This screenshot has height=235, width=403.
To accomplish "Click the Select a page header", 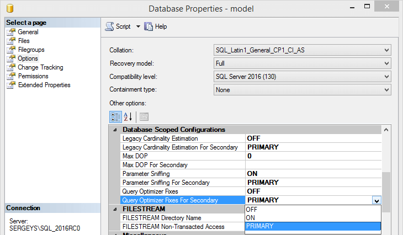I will coord(52,23).
